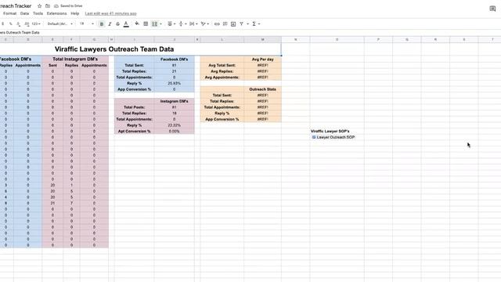Open the last edit version history link
Image resolution: width=501 pixels, height=282 pixels.
tap(110, 14)
